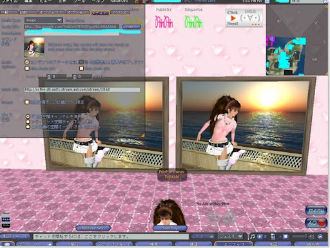Toggle the checked media options checkbox
This screenshot has height=248, width=330.
click(x=27, y=62)
